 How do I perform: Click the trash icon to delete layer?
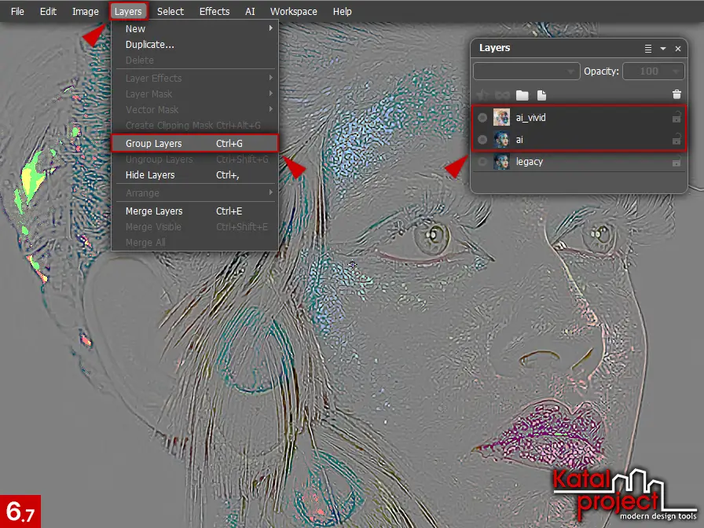(x=676, y=95)
